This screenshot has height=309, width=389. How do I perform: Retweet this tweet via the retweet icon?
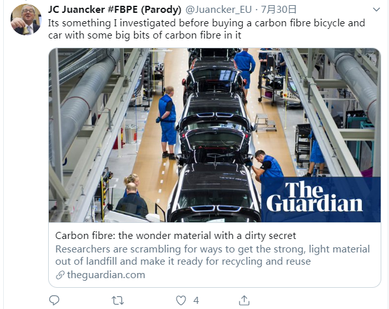pyautogui.click(x=117, y=301)
